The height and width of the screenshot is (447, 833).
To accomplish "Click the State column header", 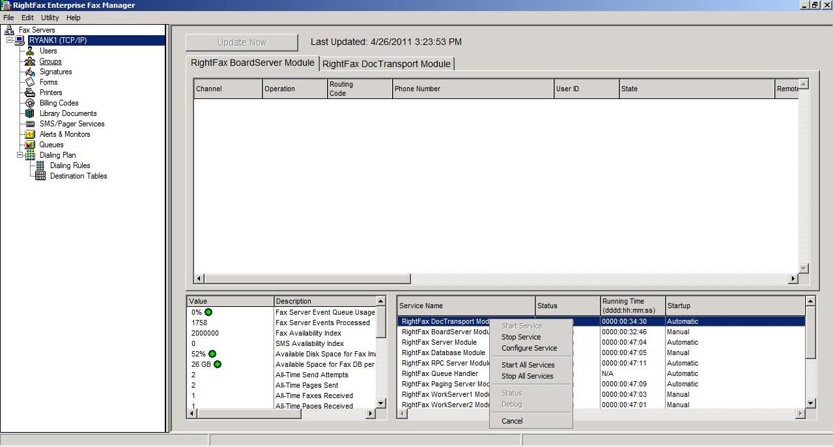I will [697, 89].
